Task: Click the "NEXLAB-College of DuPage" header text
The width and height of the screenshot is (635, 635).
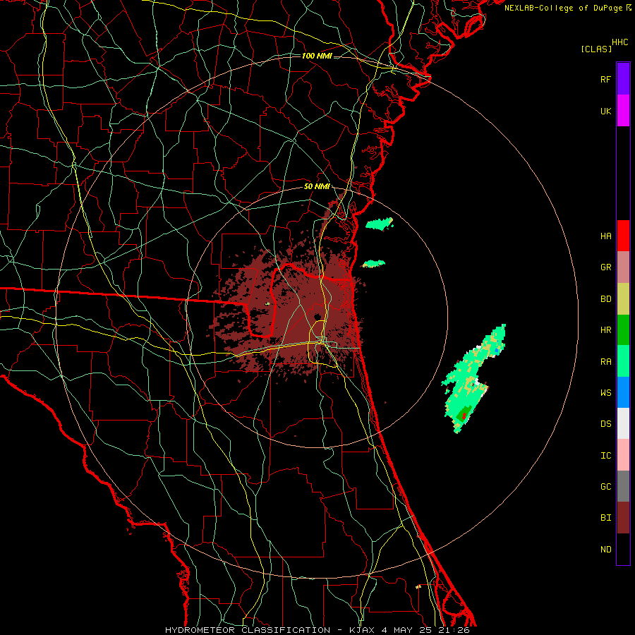Action: pyautogui.click(x=563, y=8)
